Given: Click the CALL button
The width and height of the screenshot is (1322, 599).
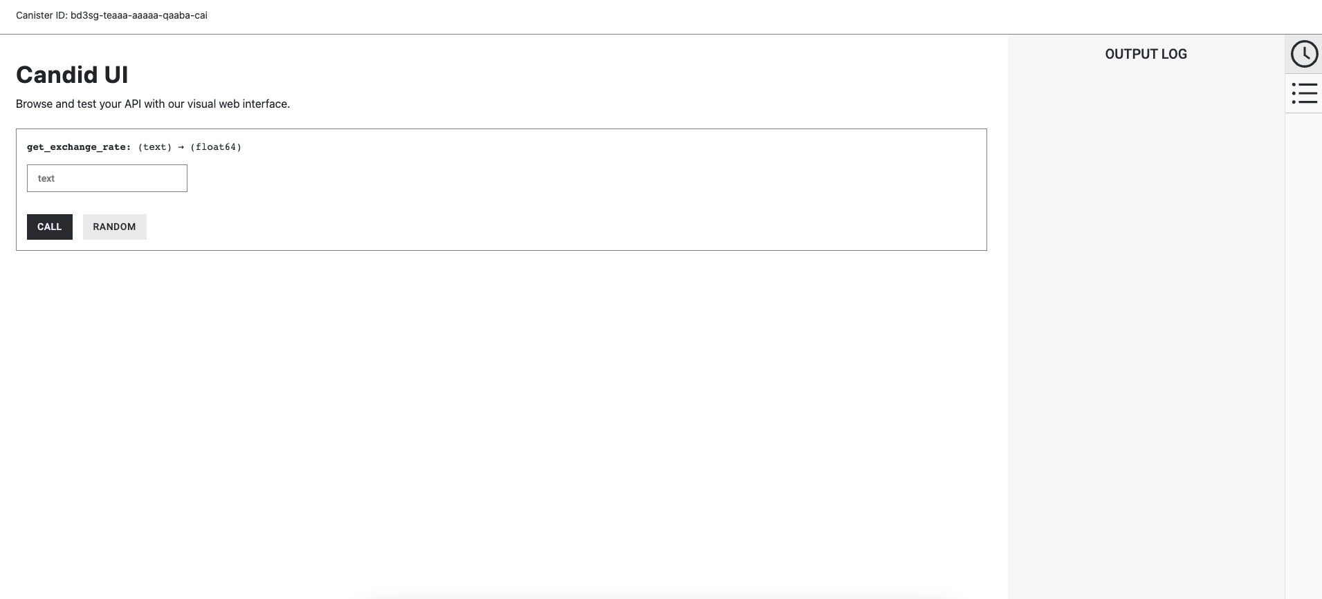Looking at the screenshot, I should coord(50,227).
